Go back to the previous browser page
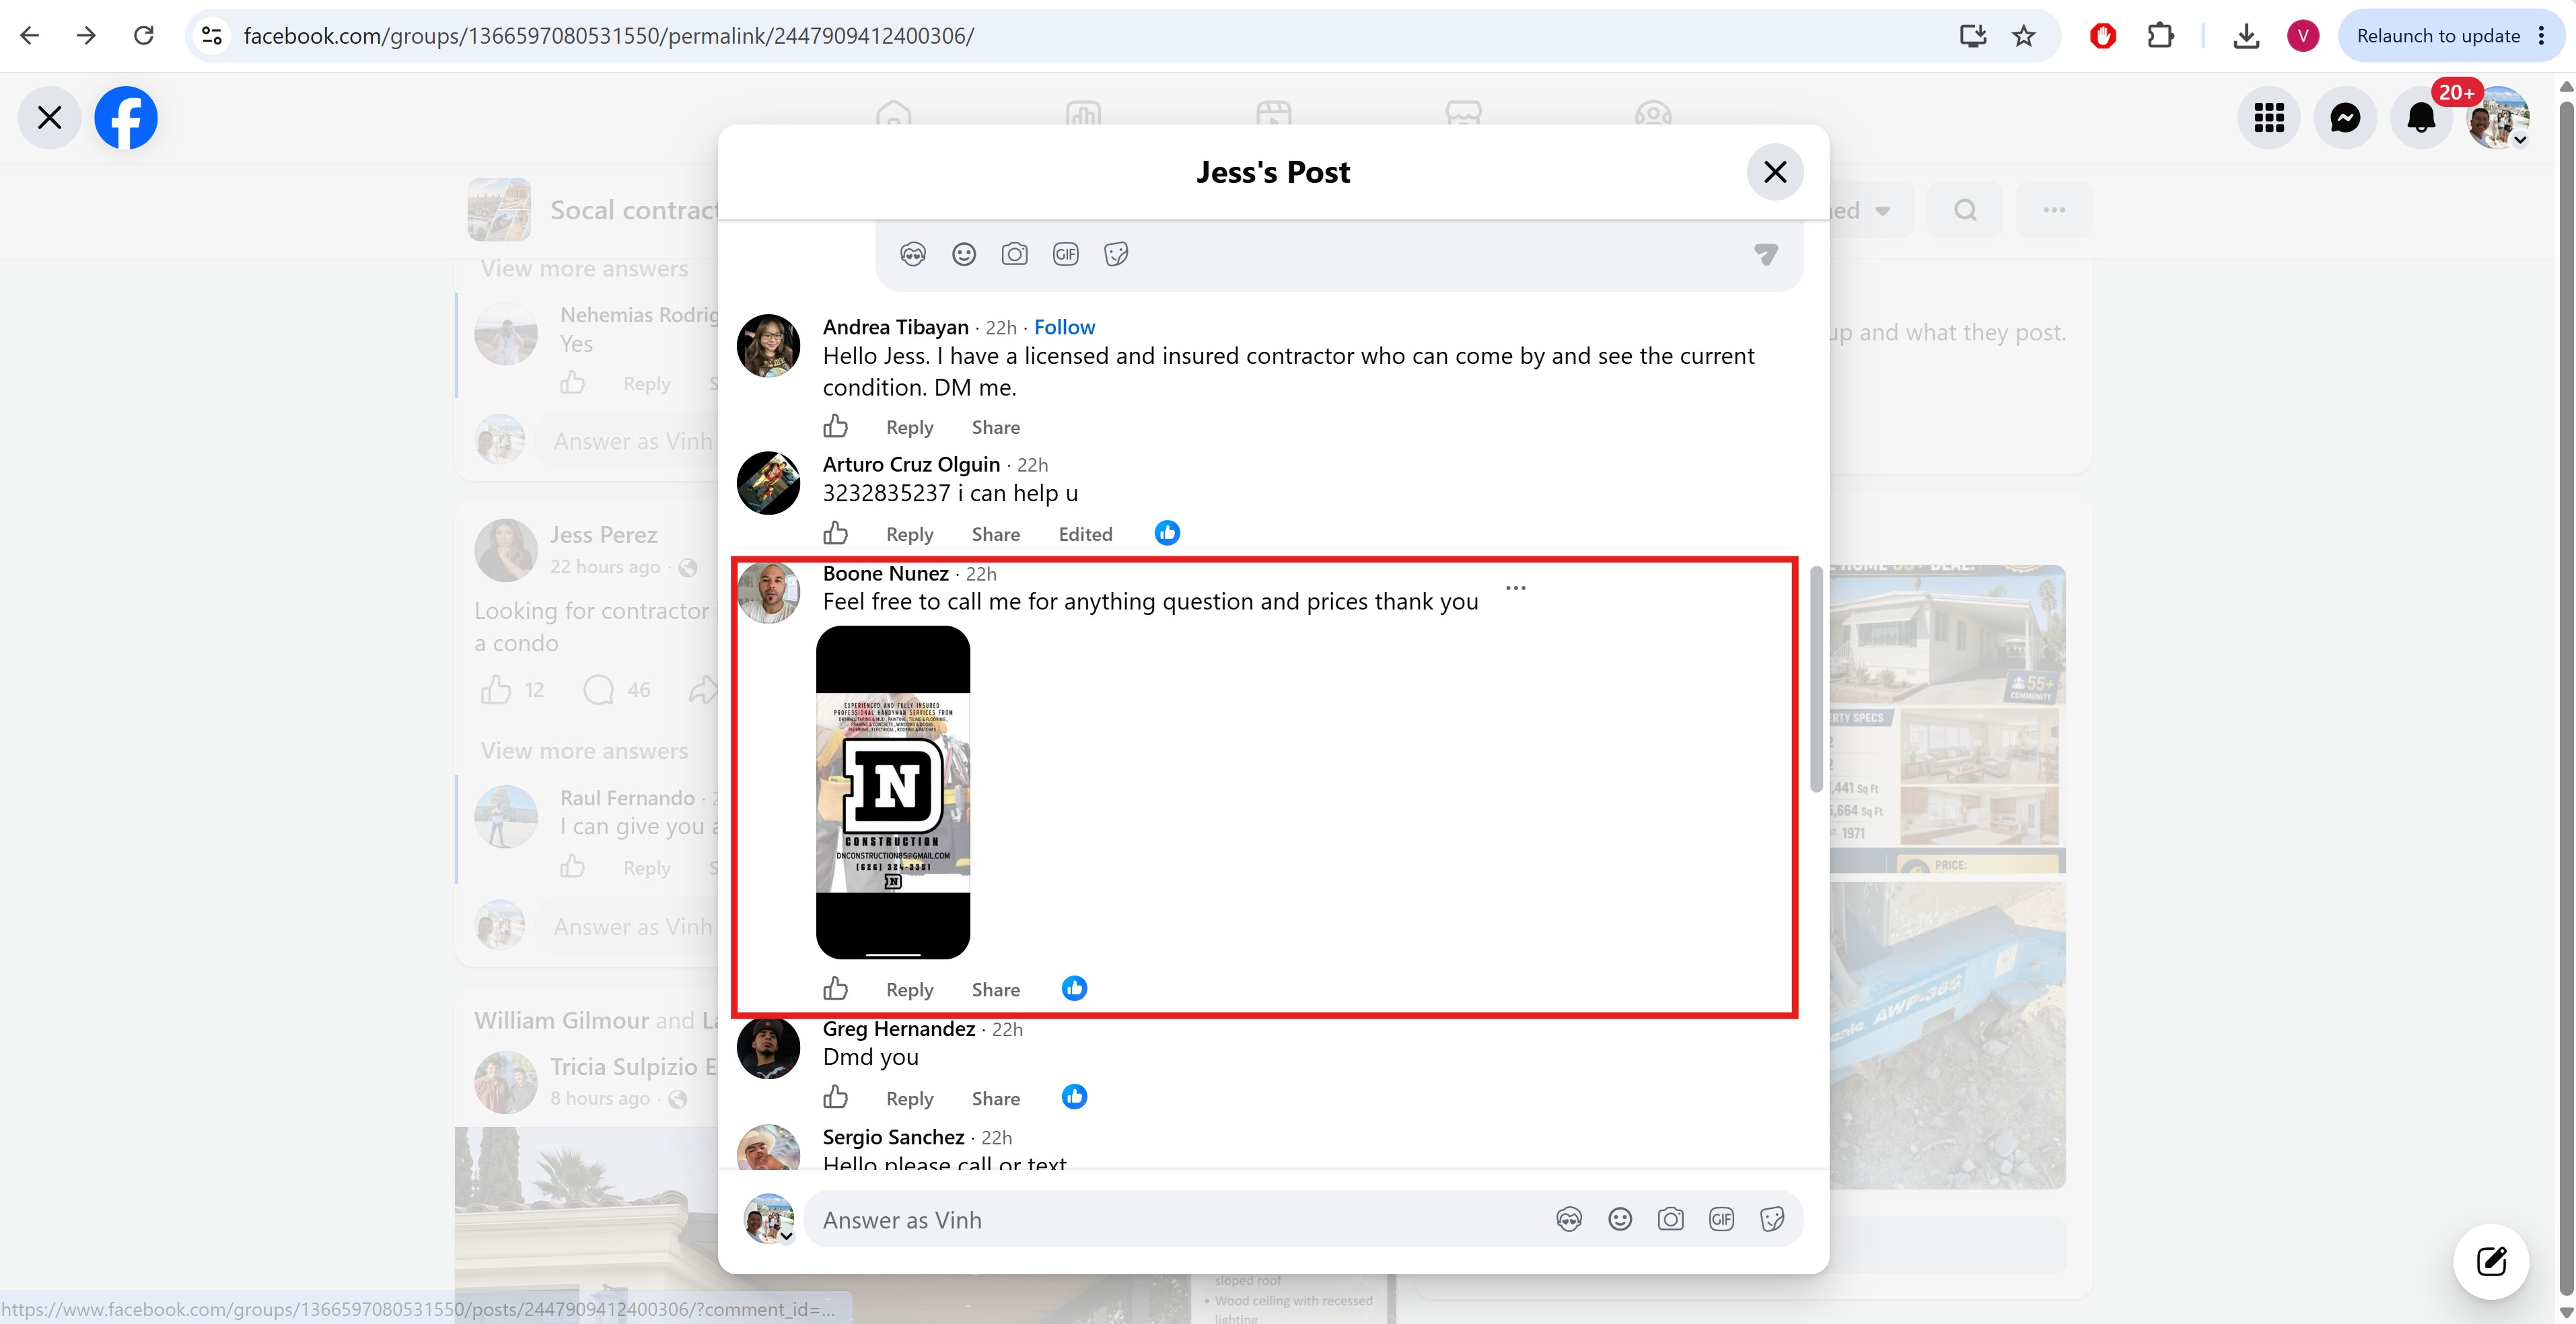Screen dimensions: 2576x1324 point(30,36)
